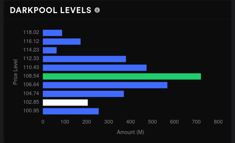235x143 pixels.
Task: Click the 800 tick label on x-axis
Action: (x=218, y=122)
